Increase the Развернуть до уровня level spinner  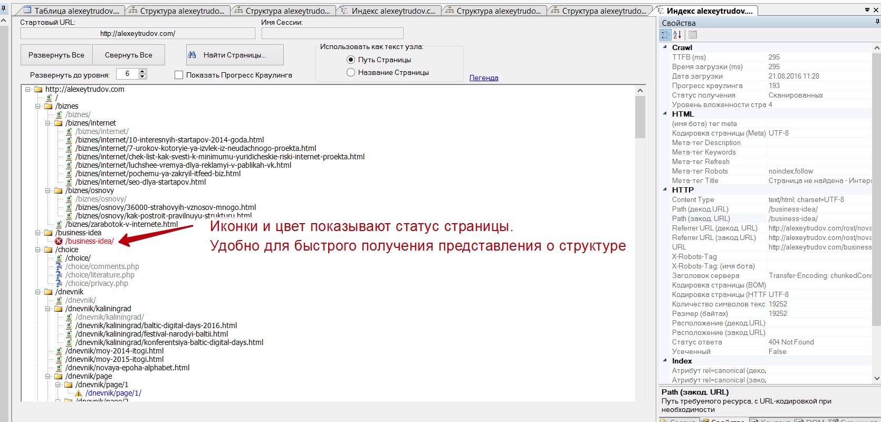click(x=142, y=71)
